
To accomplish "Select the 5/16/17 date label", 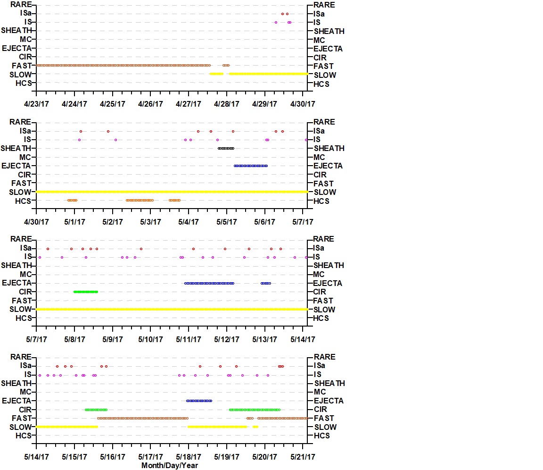I will tap(113, 457).
